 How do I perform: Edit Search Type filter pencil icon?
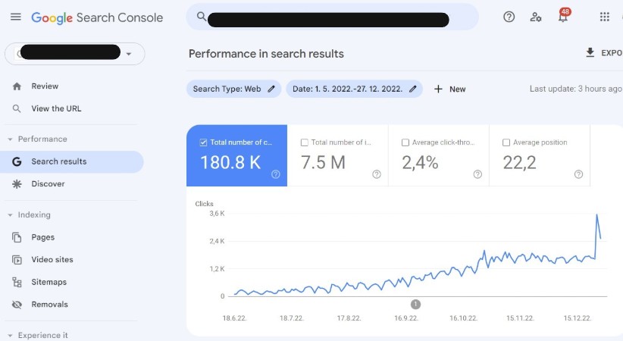click(x=271, y=89)
